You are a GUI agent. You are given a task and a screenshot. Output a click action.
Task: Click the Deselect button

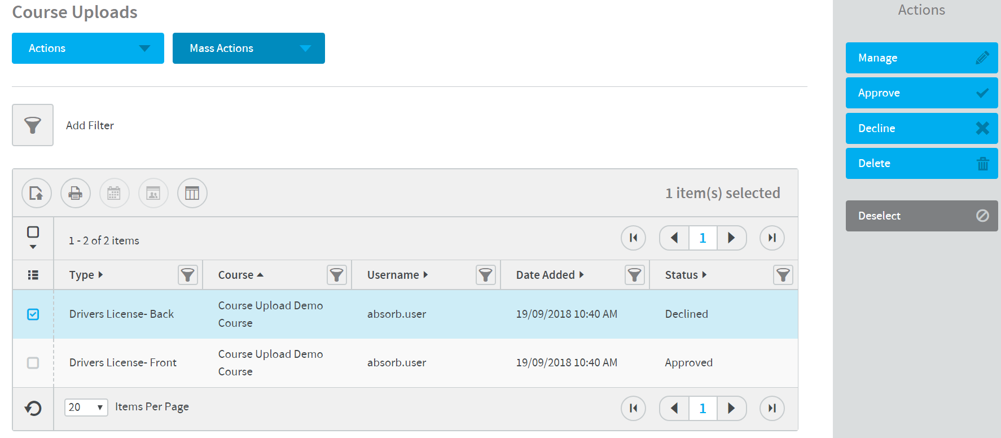[921, 216]
